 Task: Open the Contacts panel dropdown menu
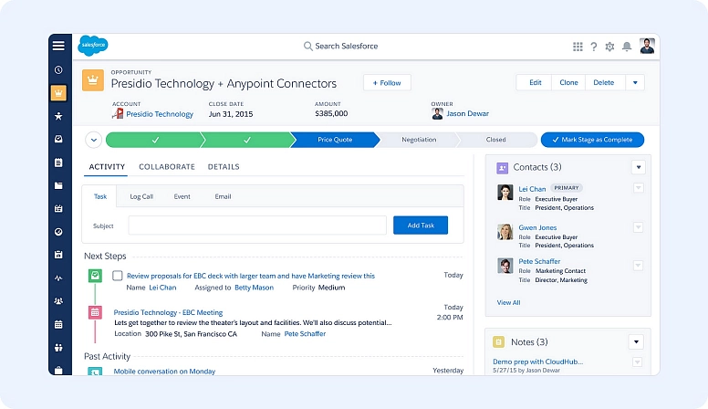[x=638, y=167]
